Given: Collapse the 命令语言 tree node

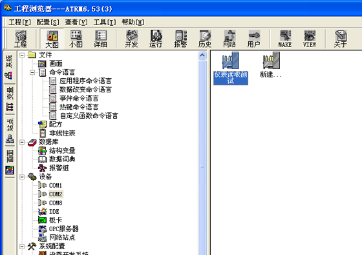Looking at the screenshot, I should [x=32, y=72].
